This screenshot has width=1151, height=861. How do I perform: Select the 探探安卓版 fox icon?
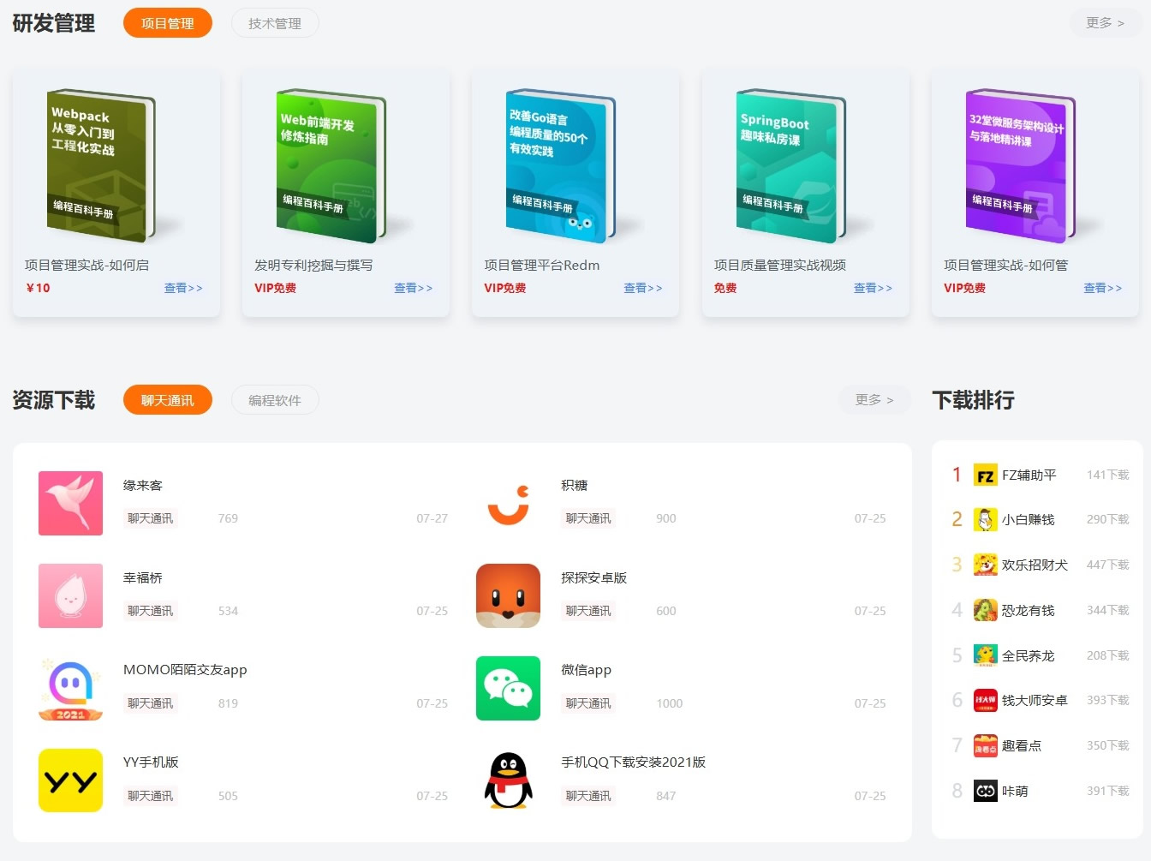pyautogui.click(x=508, y=595)
